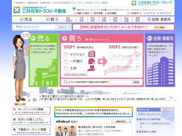This screenshot has height=136, width=182.
Task: Open the 会社概要 link
Action: 110,13
